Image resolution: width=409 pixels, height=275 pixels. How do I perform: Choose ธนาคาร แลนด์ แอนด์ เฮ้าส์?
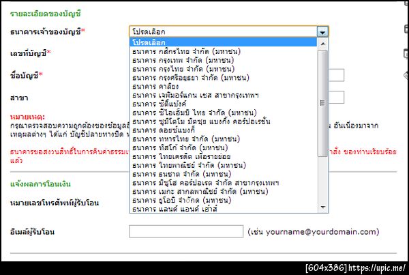tap(224, 209)
